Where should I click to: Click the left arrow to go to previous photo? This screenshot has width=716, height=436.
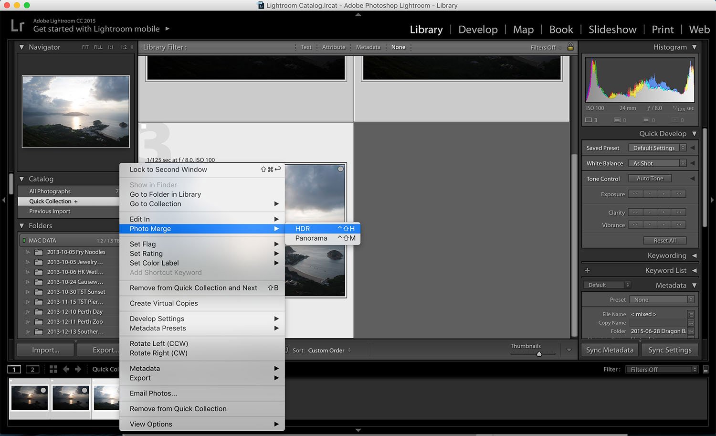(x=66, y=369)
